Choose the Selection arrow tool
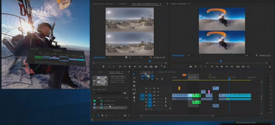This screenshot has width=275, height=125. 134,74
